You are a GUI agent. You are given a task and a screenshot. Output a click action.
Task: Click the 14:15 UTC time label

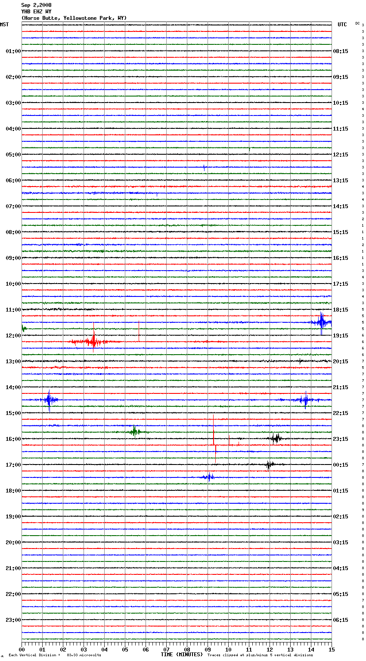(341, 206)
